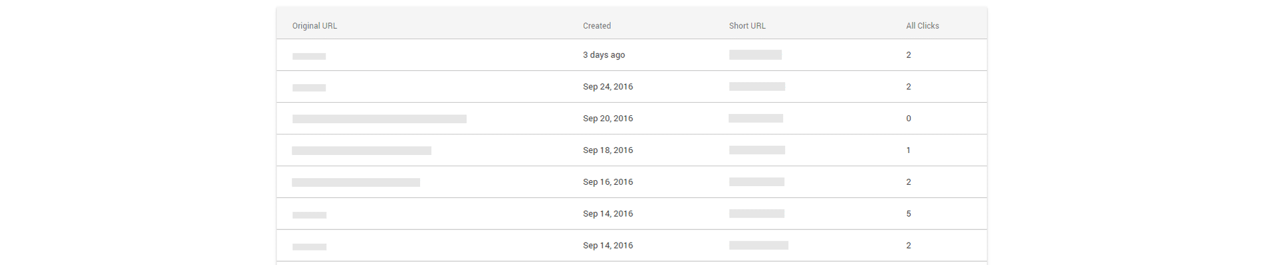Select the "3 days ago" created date
Viewport: 1263px width, 265px height.
click(x=604, y=55)
